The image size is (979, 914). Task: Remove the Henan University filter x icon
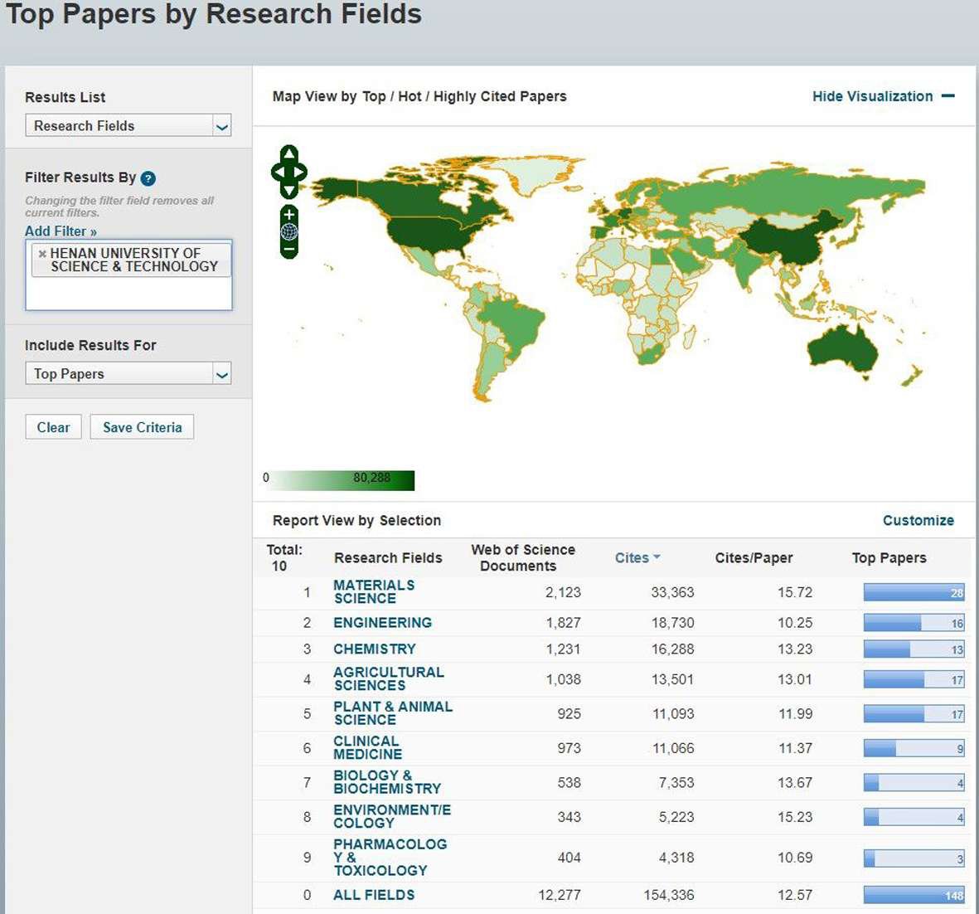pyautogui.click(x=41, y=254)
